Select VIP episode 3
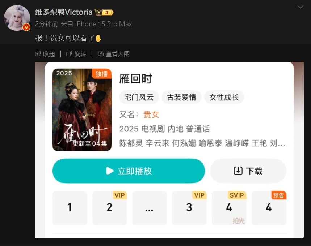Screen dimensions: 311x246 tap(189, 208)
